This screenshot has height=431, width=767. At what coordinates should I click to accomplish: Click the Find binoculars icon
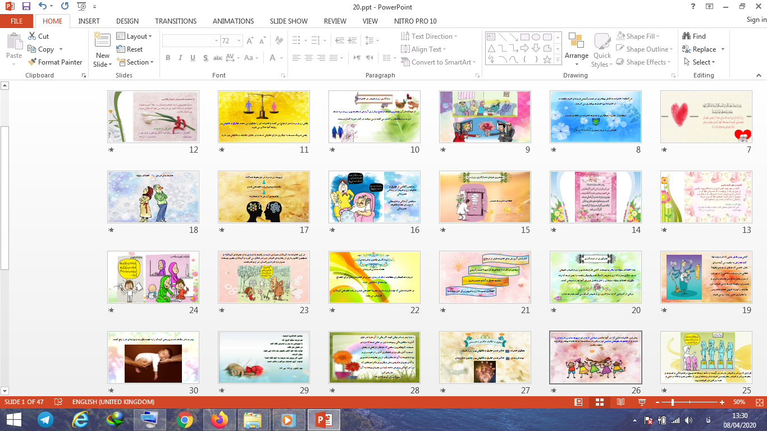point(686,36)
